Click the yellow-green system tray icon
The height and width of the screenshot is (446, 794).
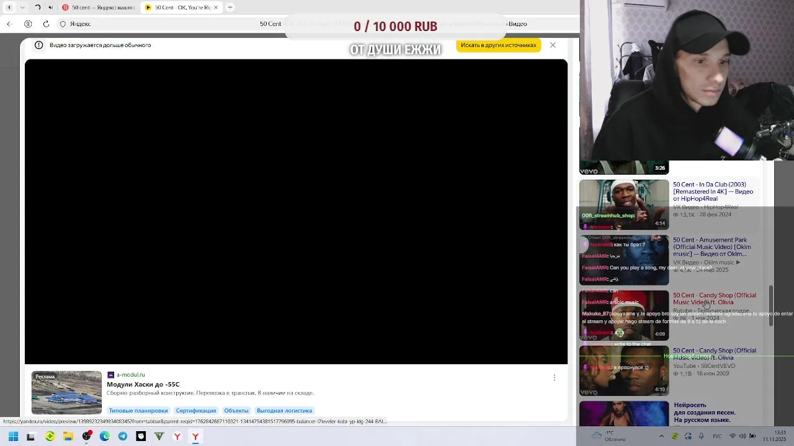point(675,436)
